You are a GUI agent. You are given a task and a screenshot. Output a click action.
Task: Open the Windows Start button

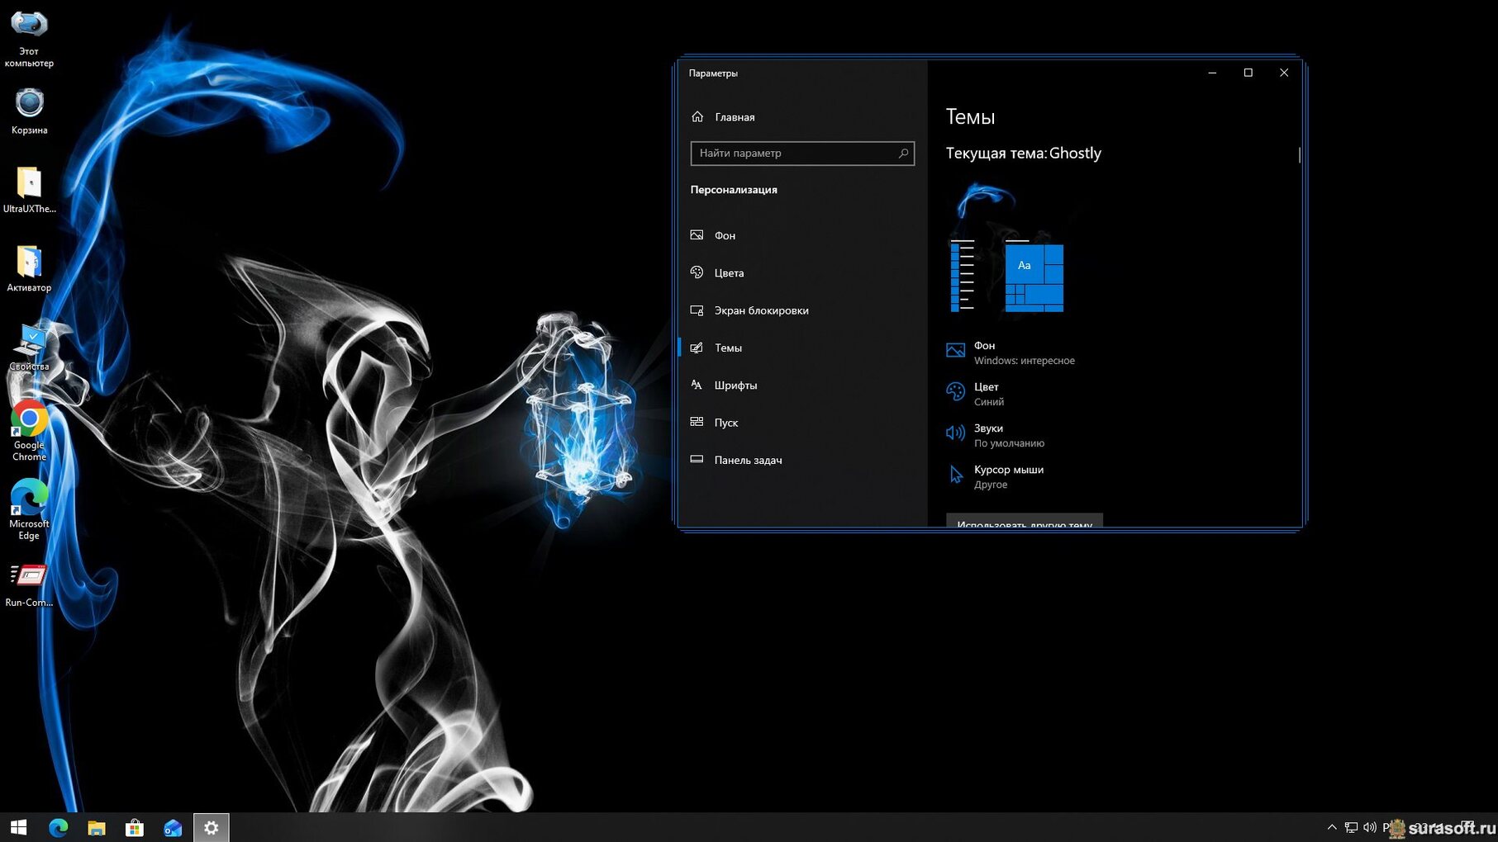(x=18, y=827)
